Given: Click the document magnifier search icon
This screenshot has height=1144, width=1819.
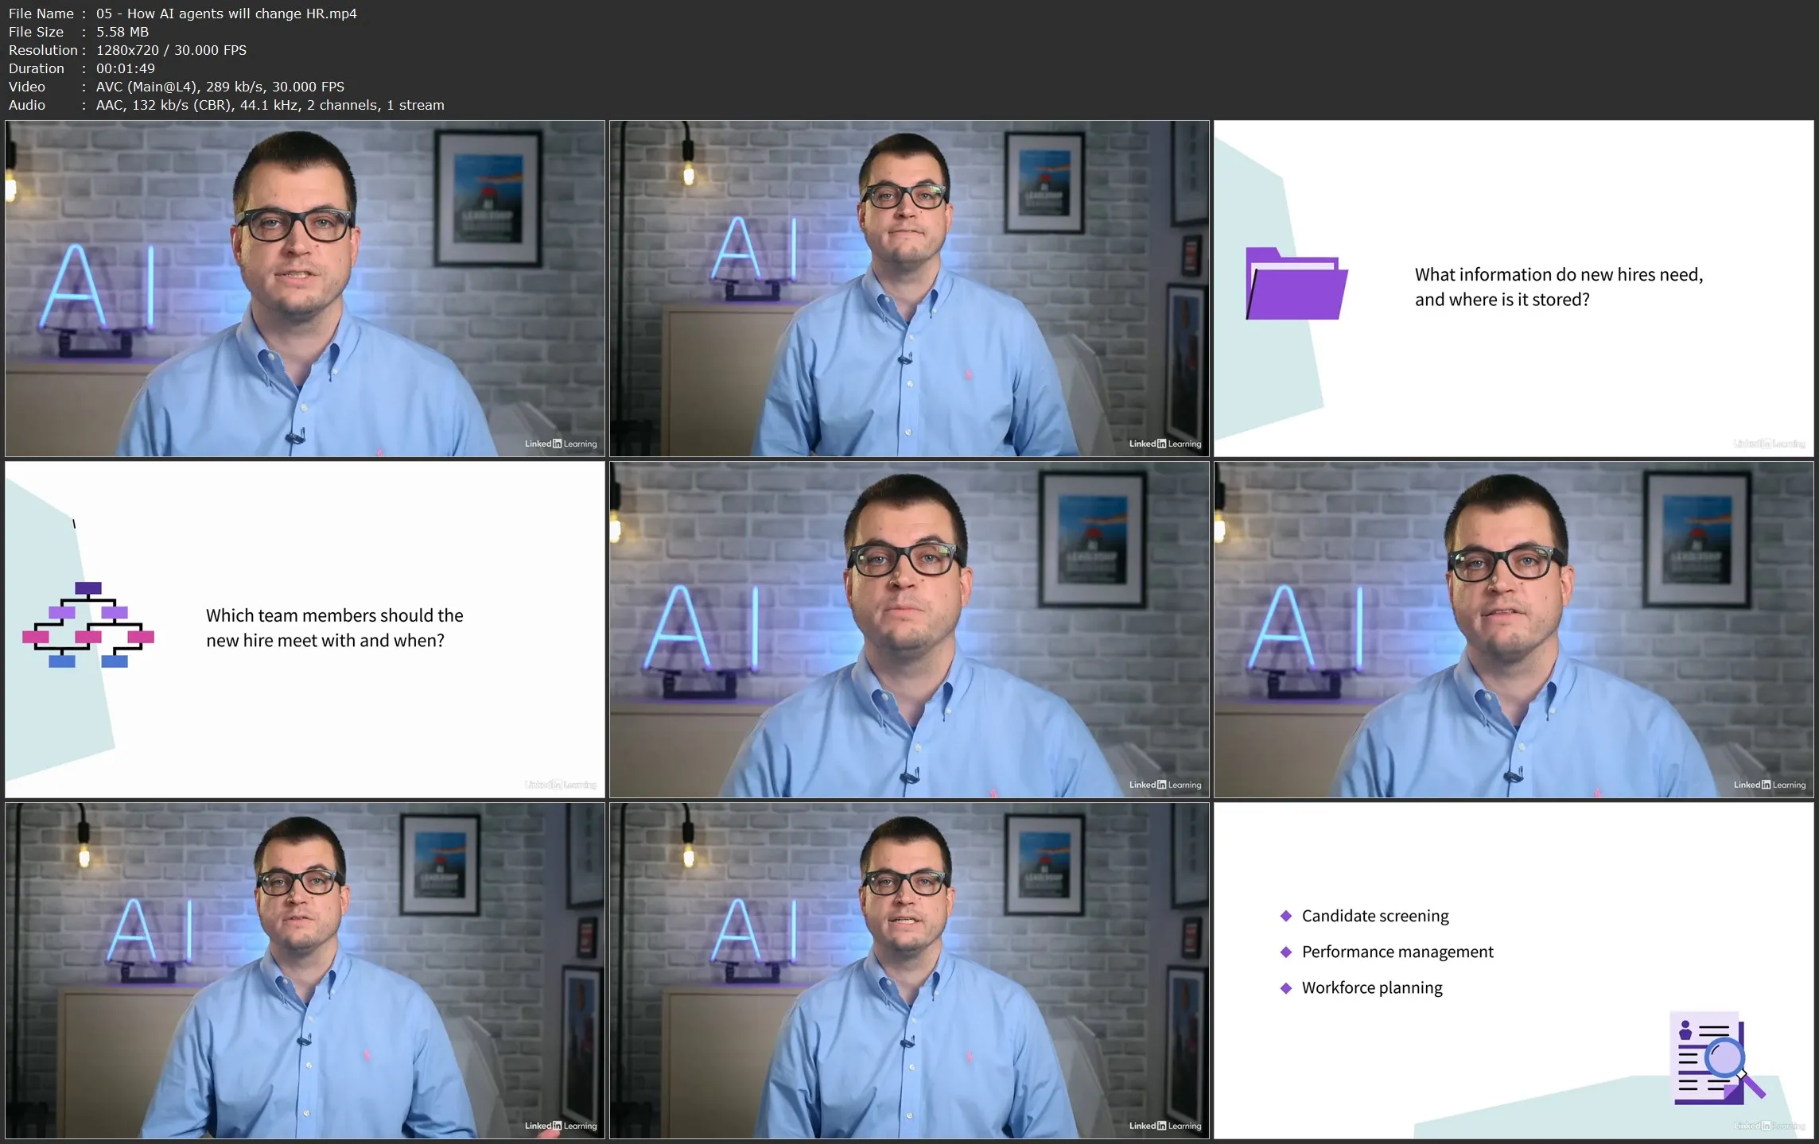Looking at the screenshot, I should [1716, 1059].
